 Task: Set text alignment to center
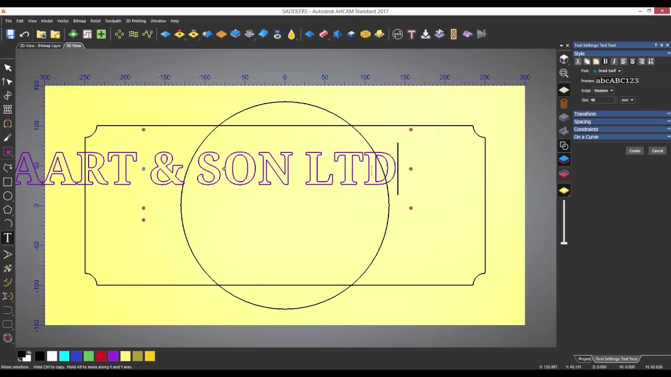click(632, 62)
